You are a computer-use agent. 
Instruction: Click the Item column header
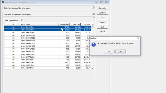pos(42,24)
